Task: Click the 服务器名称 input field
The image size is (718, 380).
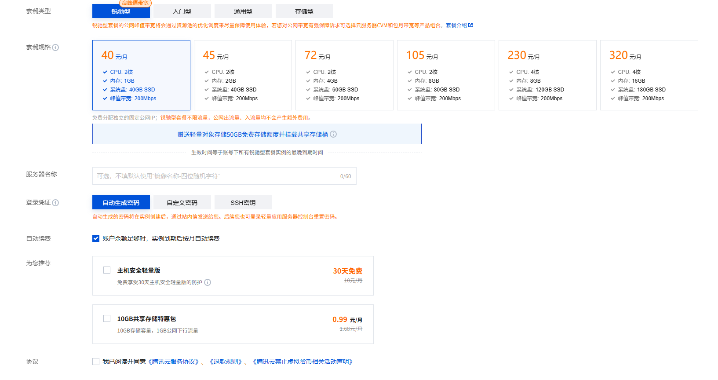Action: click(215, 176)
